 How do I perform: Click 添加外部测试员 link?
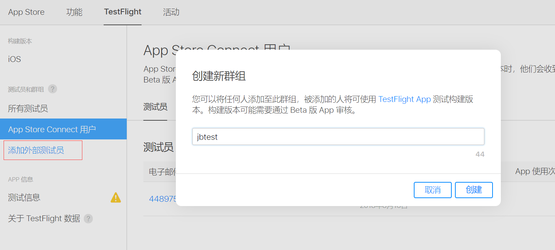(x=36, y=150)
